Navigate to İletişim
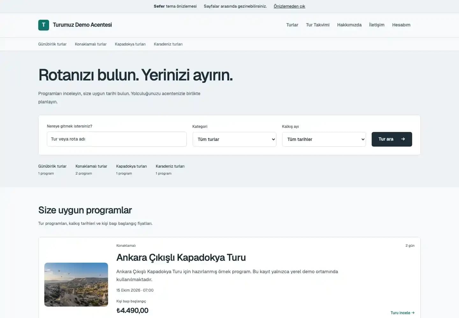The width and height of the screenshot is (459, 318). [x=377, y=25]
